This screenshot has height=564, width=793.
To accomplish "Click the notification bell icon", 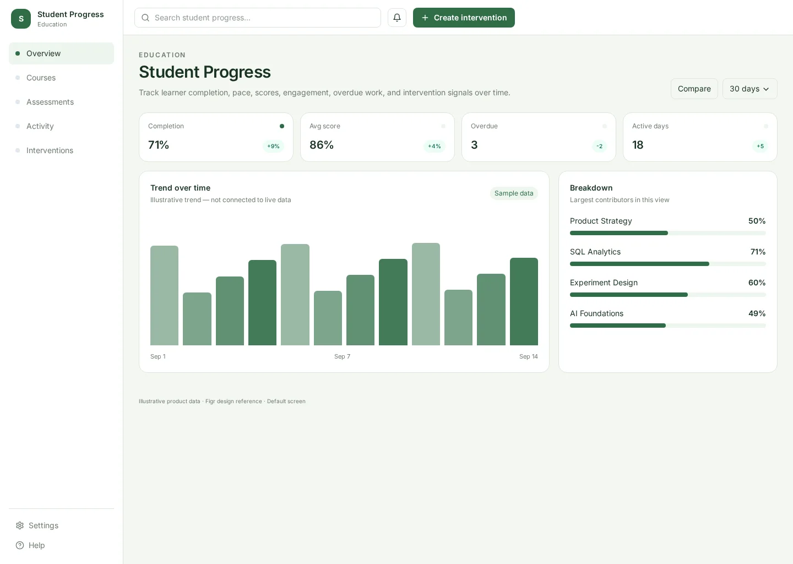I will pyautogui.click(x=397, y=18).
